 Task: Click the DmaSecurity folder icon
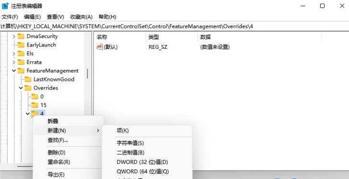pos(21,36)
